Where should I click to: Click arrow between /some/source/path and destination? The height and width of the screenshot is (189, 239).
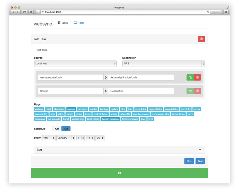click(105, 77)
